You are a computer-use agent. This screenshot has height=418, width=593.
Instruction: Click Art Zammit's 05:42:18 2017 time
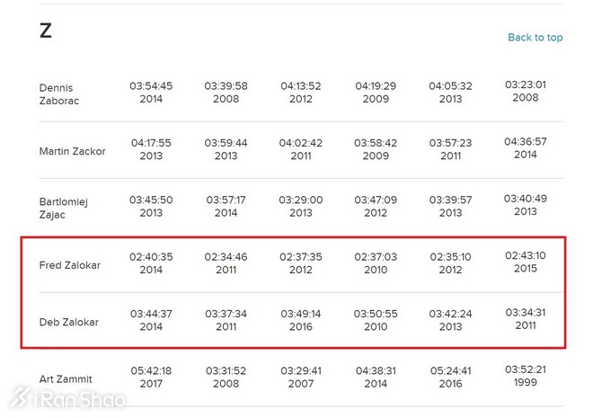click(x=152, y=377)
